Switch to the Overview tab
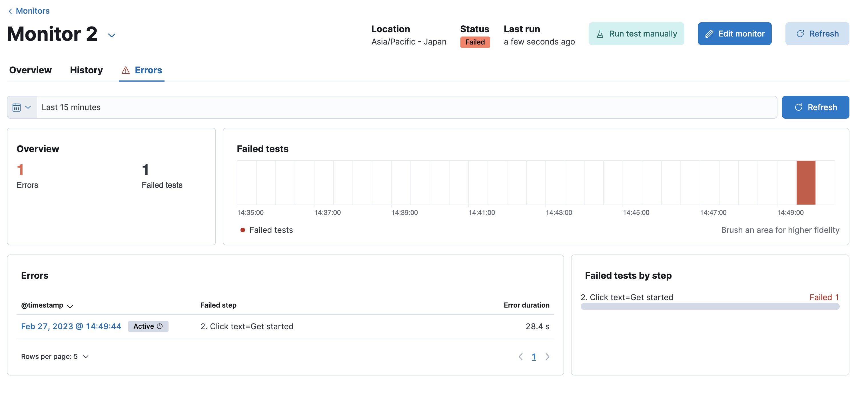The height and width of the screenshot is (408, 854). point(30,70)
